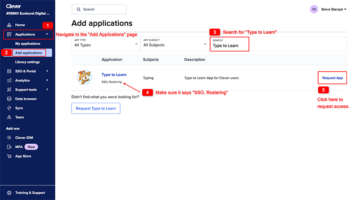Collapse the Applications menu arrow
Screen dimensions: 360x200
click(47, 34)
